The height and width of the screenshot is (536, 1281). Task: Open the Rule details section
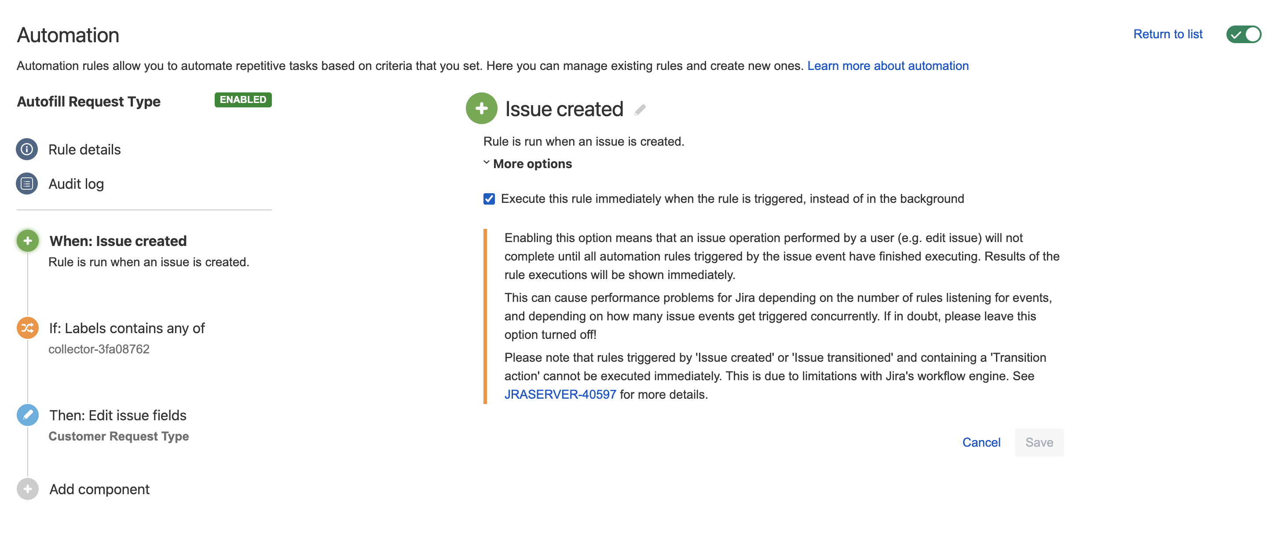click(x=84, y=149)
